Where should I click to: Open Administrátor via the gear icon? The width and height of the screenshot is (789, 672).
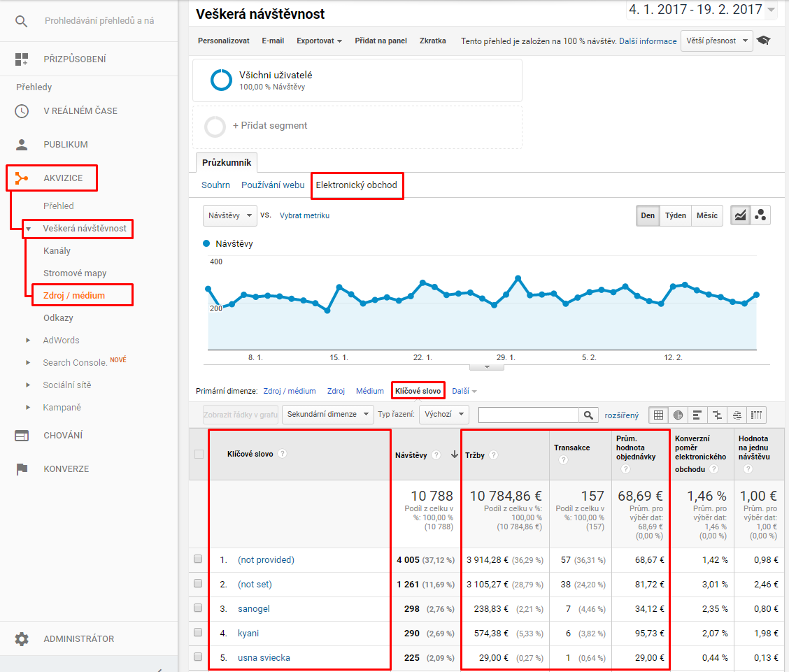[x=22, y=639]
